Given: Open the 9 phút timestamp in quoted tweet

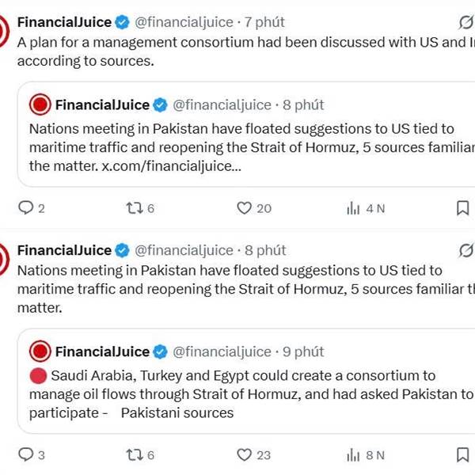Looking at the screenshot, I should [303, 351].
